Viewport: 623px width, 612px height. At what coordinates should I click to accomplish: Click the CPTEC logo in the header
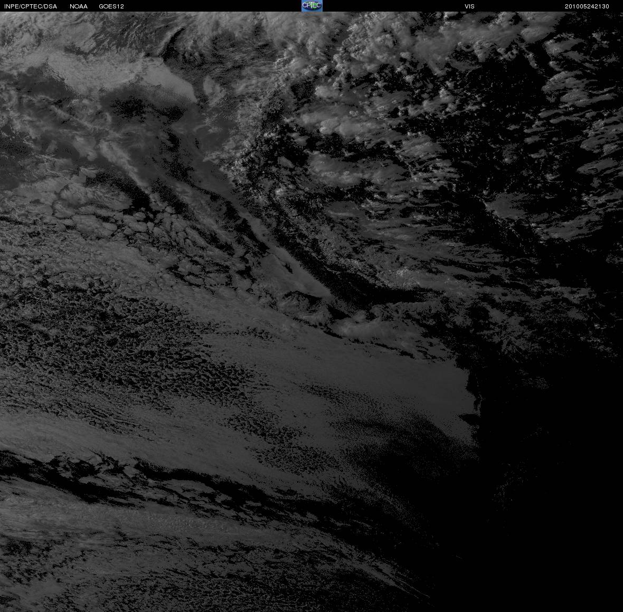pyautogui.click(x=312, y=6)
